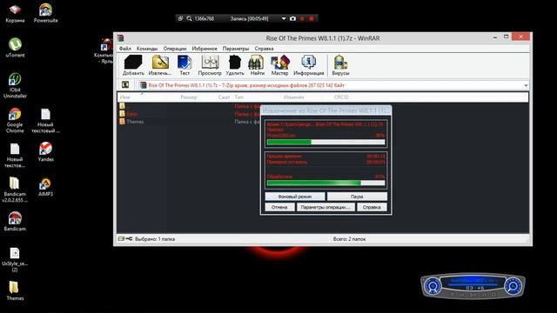Screen dimensions: 557x313
Task: Click the left round dial in AIMP
Action: pyautogui.click(x=433, y=286)
